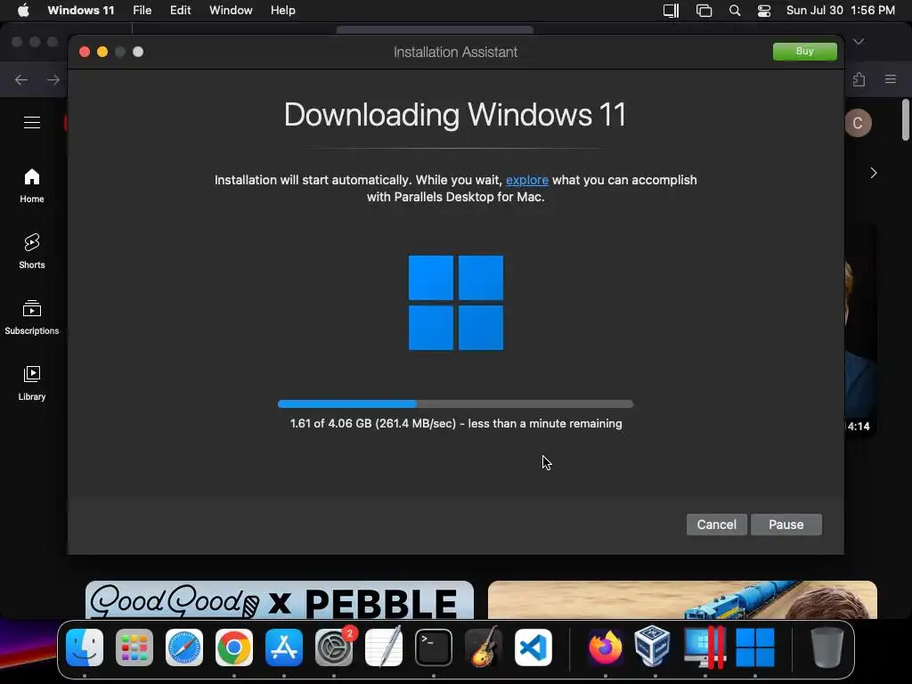
Task: Click the 1.61 of 4.06 GB status text
Action: coord(456,423)
